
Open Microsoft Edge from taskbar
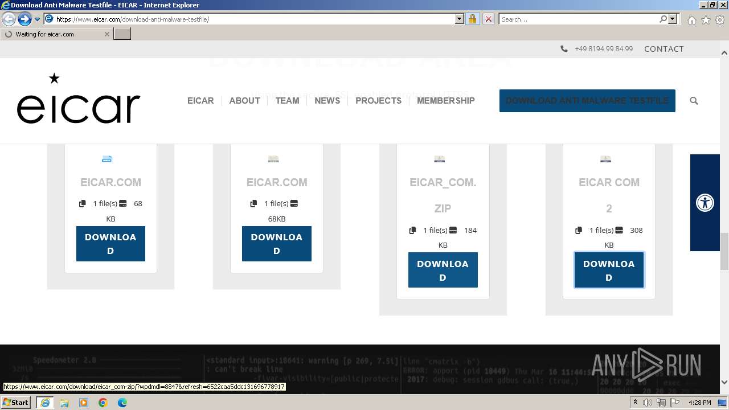point(122,403)
